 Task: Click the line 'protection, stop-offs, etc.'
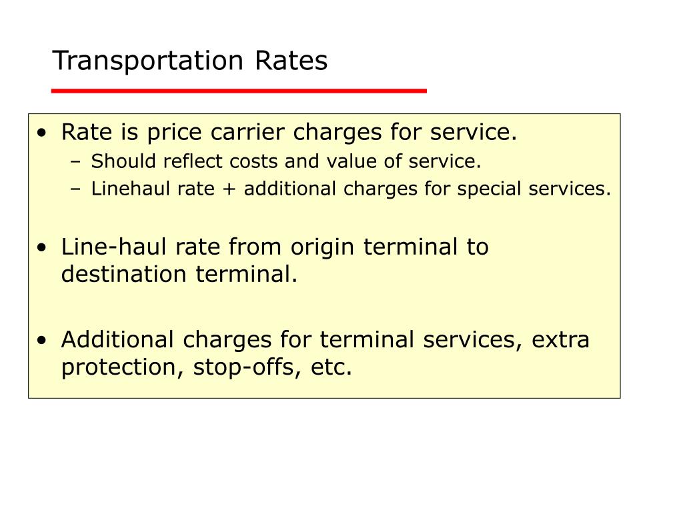[x=207, y=367]
